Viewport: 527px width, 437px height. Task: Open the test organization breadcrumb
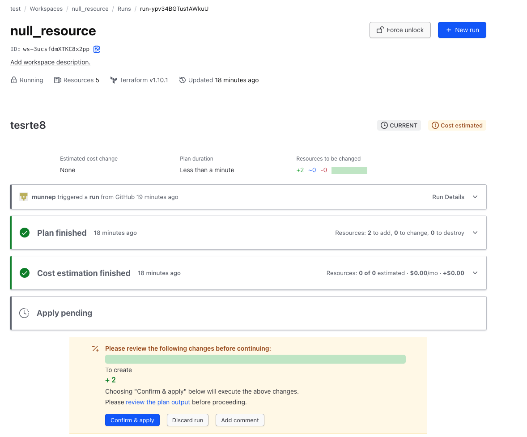(15, 8)
